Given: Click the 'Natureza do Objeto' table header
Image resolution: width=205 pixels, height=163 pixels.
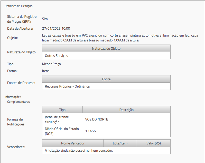Looking at the screenshot, I should pos(106,48).
